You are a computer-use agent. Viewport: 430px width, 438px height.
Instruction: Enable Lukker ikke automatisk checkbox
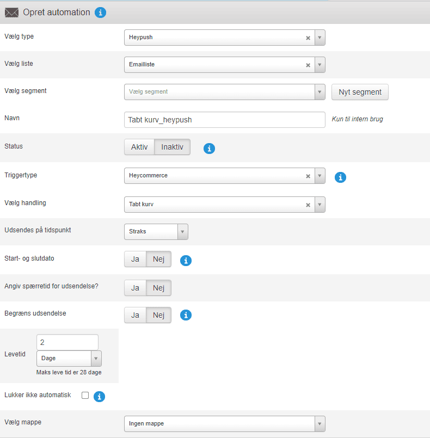pyautogui.click(x=85, y=396)
